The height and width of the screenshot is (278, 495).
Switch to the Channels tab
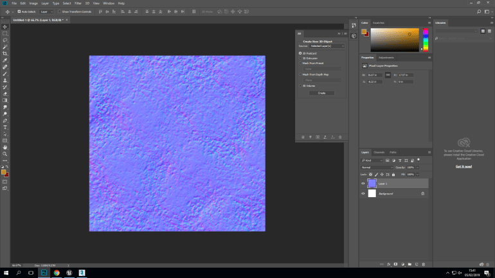coord(379,152)
